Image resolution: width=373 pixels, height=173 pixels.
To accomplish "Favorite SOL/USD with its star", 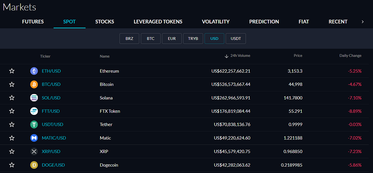I will click(12, 98).
